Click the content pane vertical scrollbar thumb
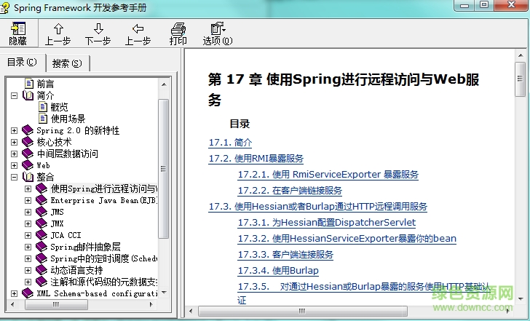The image size is (530, 321). [x=521, y=79]
